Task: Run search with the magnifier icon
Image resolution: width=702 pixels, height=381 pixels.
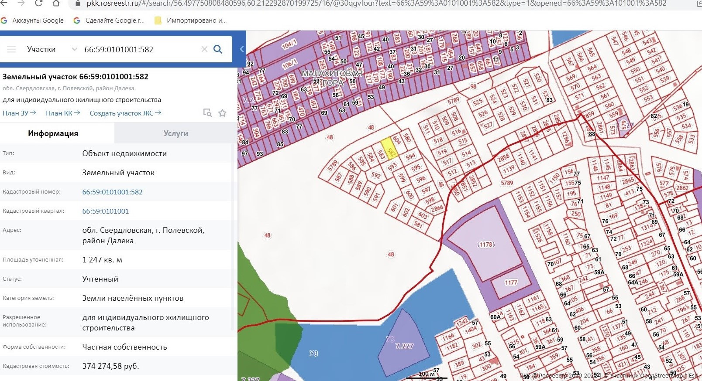Action: (x=218, y=49)
